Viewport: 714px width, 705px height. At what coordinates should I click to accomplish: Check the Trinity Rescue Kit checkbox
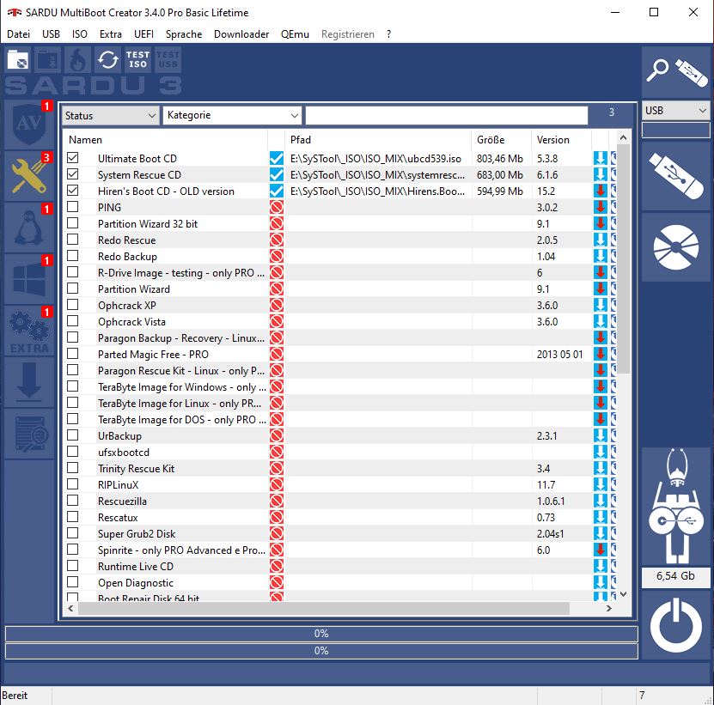click(72, 468)
